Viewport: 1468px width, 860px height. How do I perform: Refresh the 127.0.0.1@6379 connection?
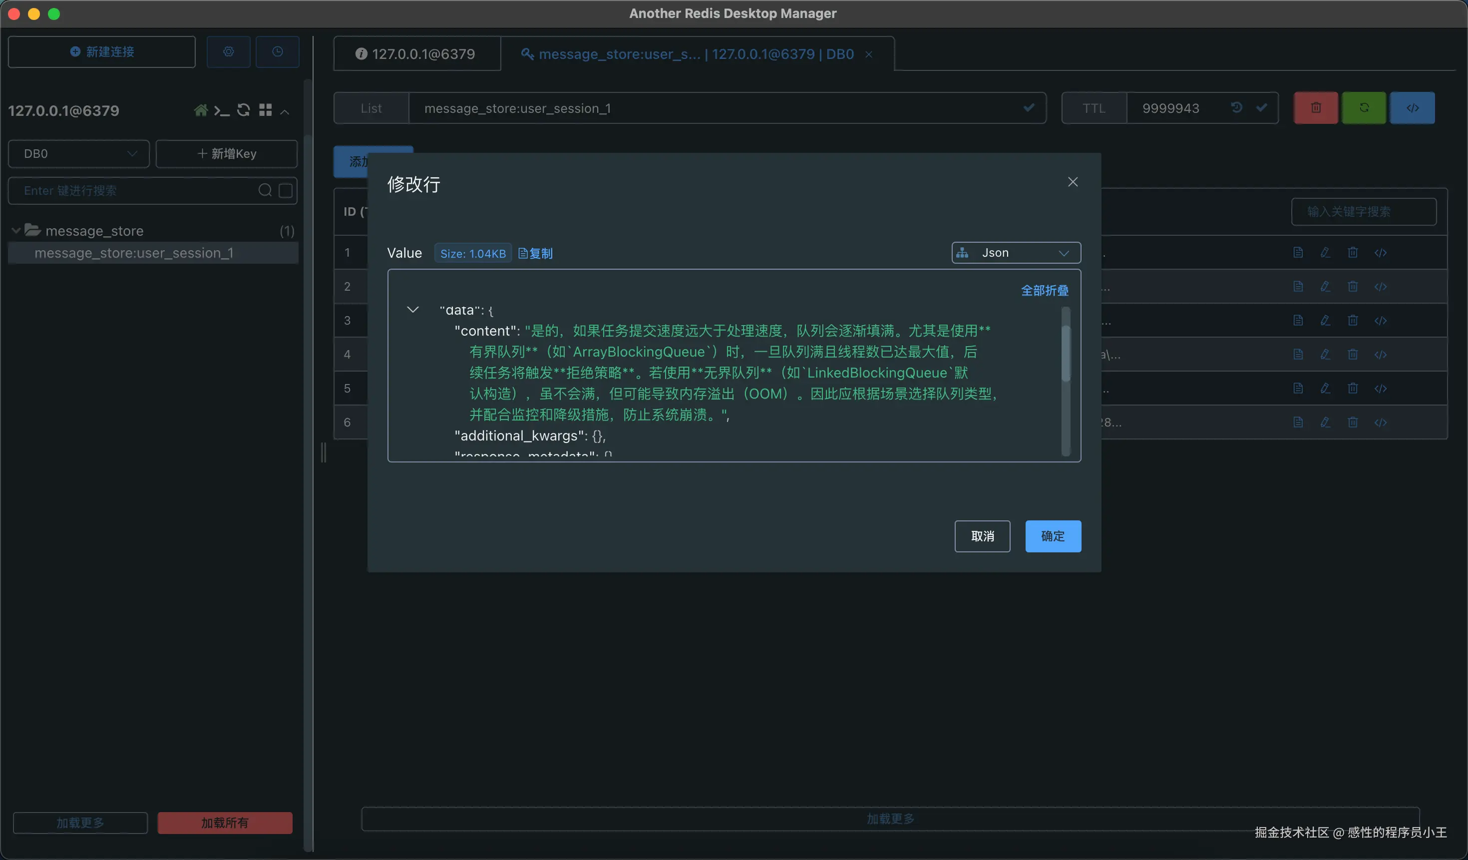(x=244, y=111)
